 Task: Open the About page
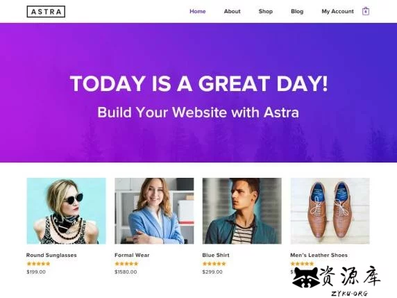coord(233,11)
